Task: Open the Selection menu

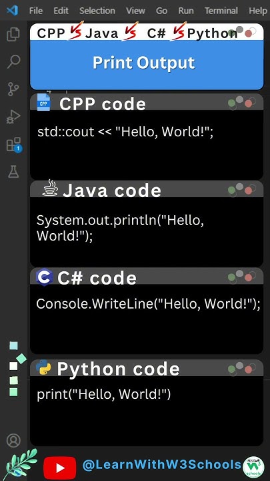Action: 97,11
